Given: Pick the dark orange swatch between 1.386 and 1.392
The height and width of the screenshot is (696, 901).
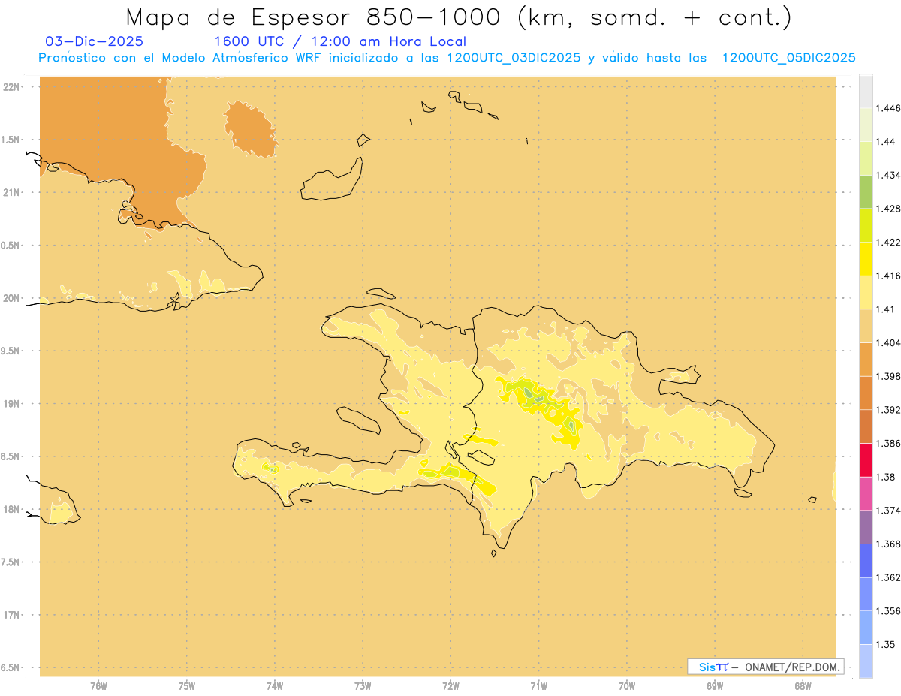Looking at the screenshot, I should (866, 426).
